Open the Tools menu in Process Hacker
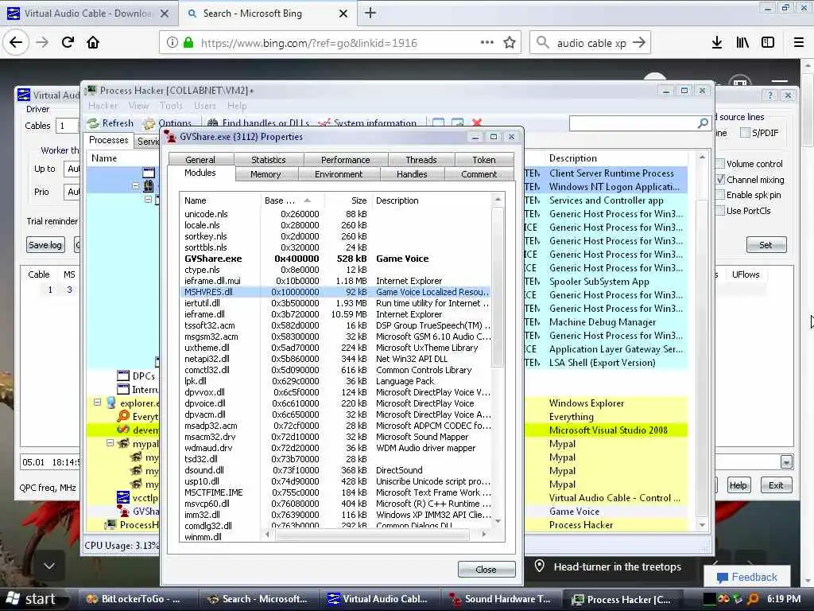 click(171, 106)
